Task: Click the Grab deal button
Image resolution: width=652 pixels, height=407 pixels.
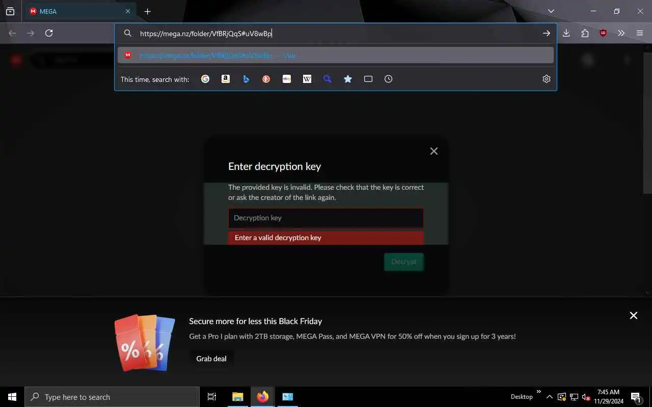Action: (x=211, y=359)
